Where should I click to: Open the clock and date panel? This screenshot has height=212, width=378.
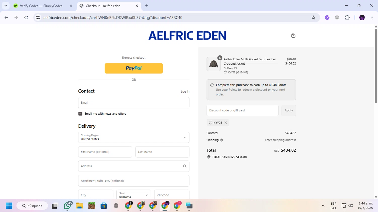click(x=365, y=206)
